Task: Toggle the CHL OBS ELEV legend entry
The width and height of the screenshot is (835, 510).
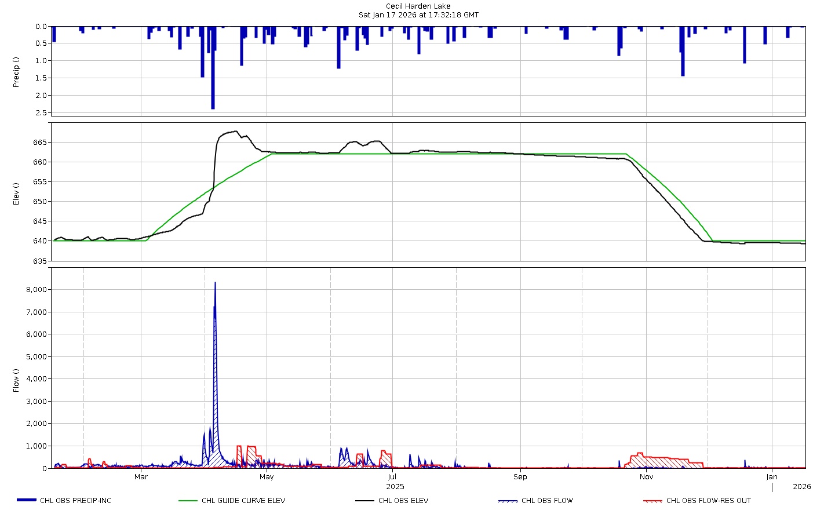Action: pos(405,501)
